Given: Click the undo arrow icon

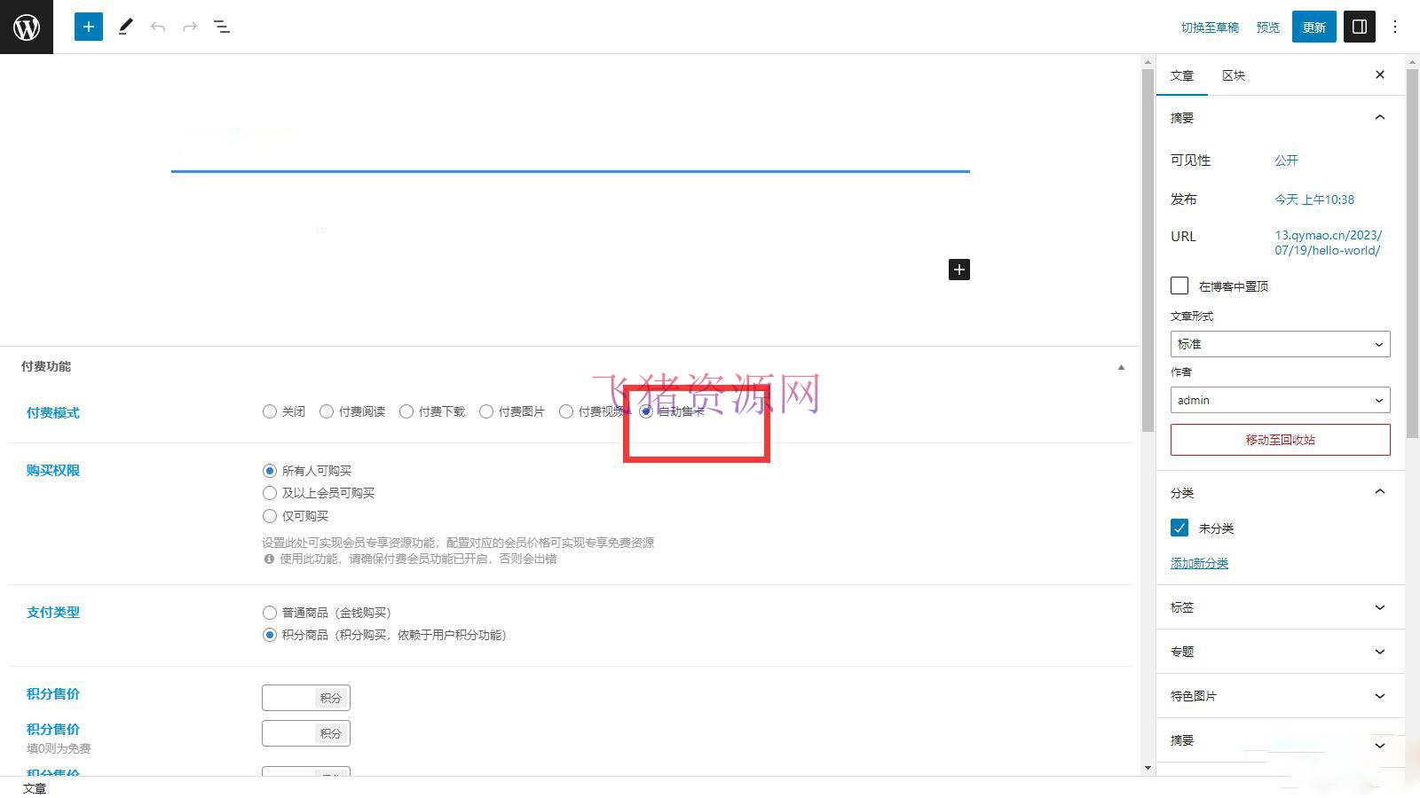Looking at the screenshot, I should tap(158, 26).
